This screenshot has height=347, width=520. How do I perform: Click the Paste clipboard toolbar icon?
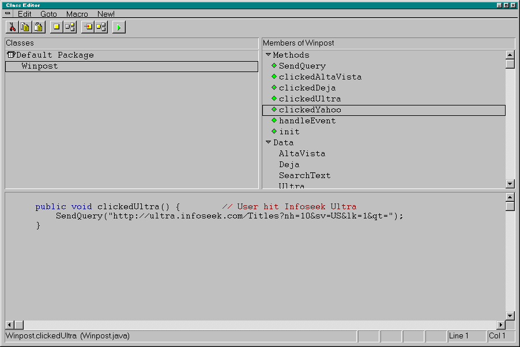(39, 27)
